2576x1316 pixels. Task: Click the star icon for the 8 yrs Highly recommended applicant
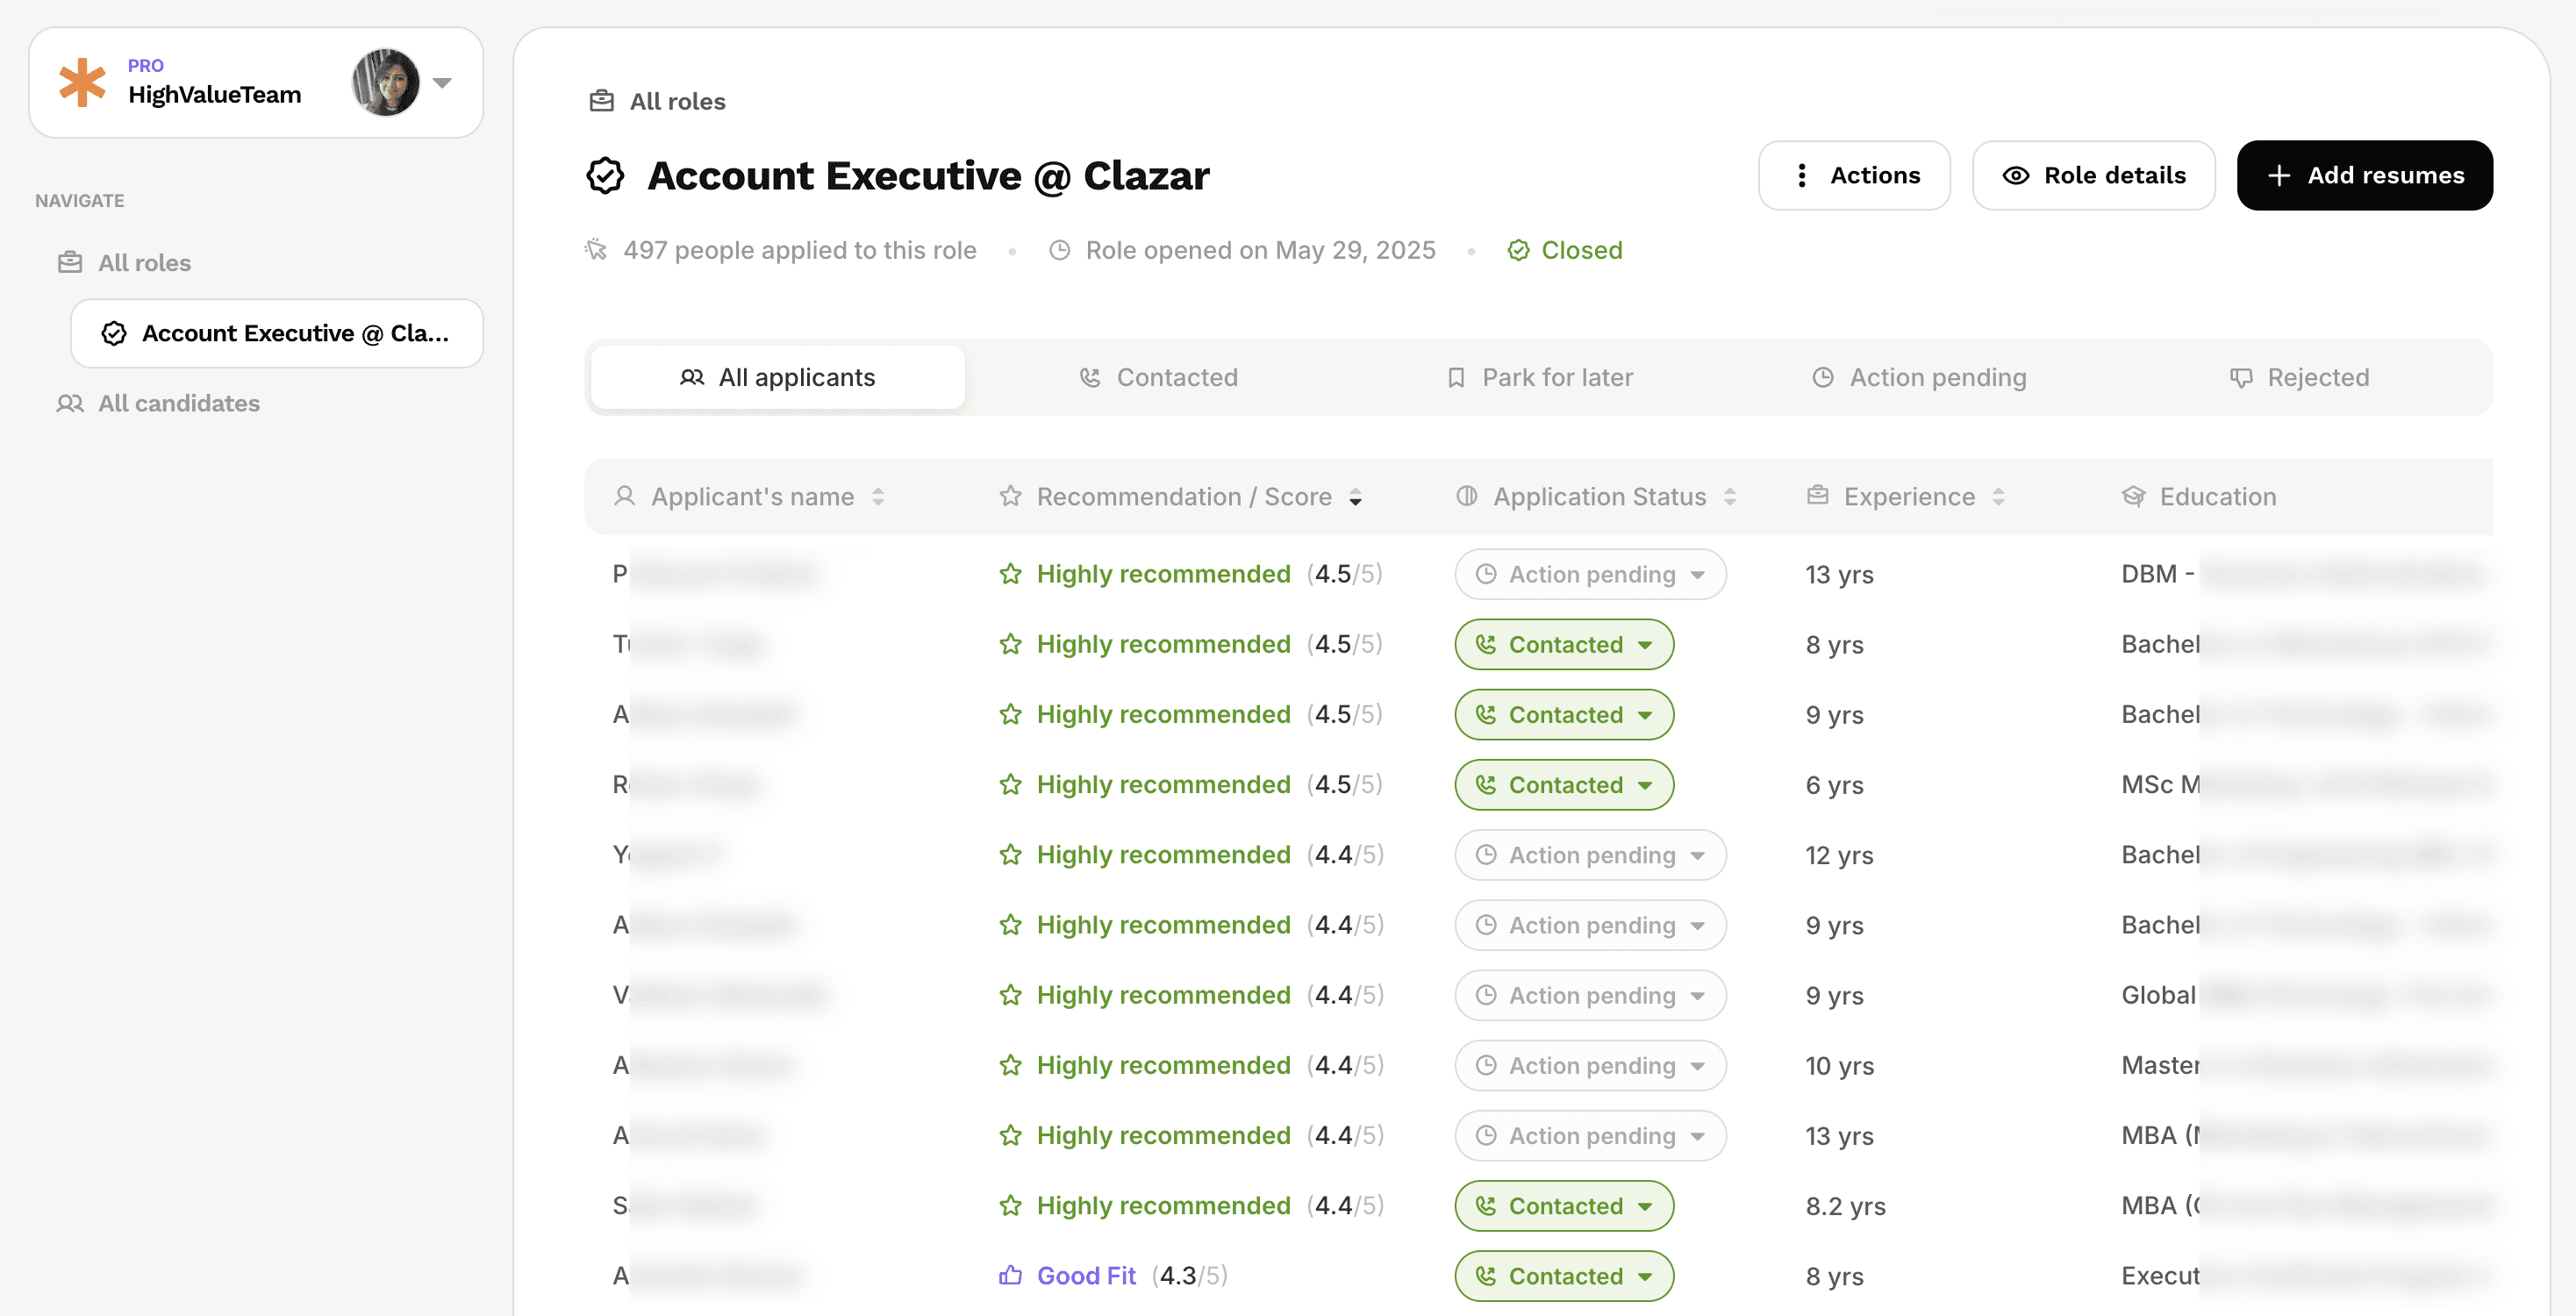click(1011, 644)
